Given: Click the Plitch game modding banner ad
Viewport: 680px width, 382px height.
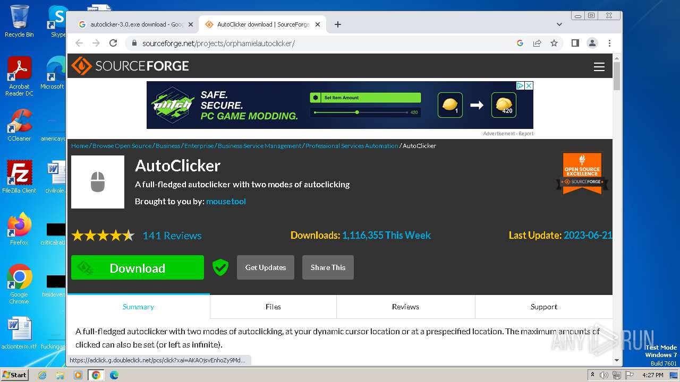Looking at the screenshot, I should pyautogui.click(x=340, y=105).
